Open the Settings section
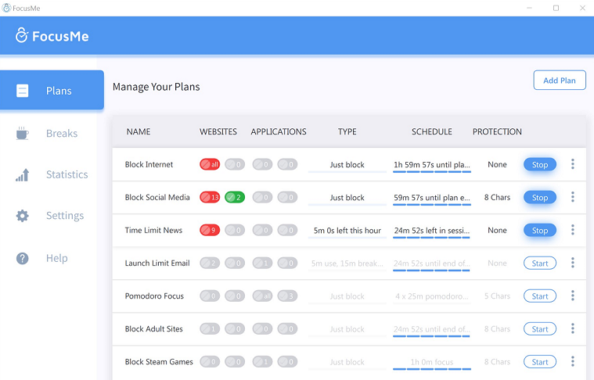This screenshot has height=380, width=594. pos(52,216)
